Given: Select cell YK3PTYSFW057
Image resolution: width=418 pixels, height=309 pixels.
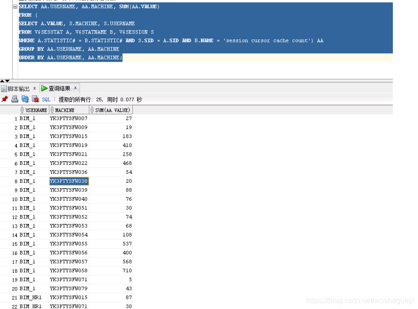Looking at the screenshot, I should tap(69, 262).
